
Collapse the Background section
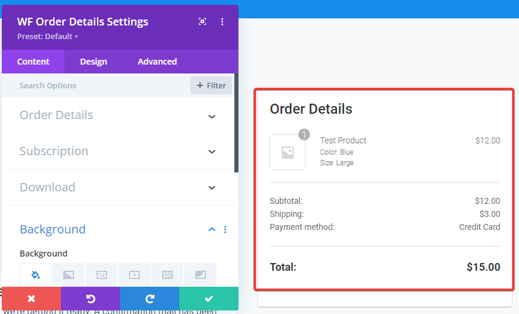coord(212,229)
